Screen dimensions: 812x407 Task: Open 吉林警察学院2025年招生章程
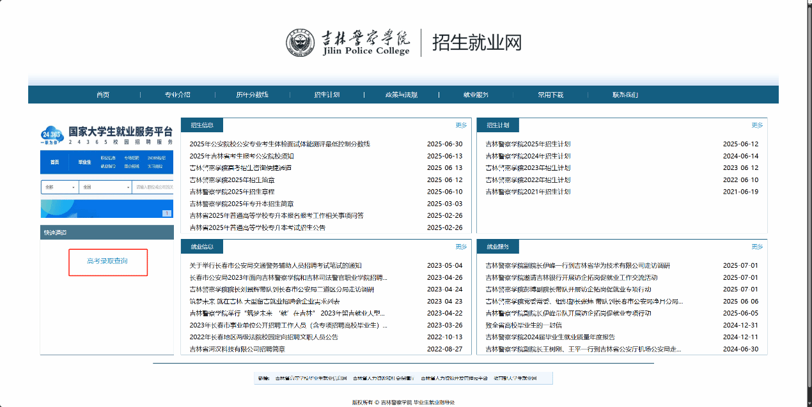point(232,192)
